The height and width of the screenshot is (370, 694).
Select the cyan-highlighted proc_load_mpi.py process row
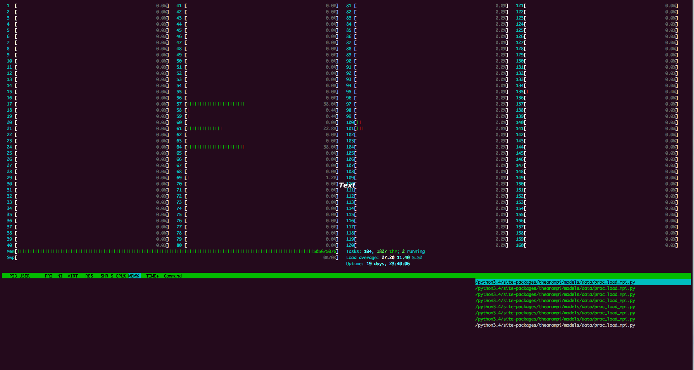pyautogui.click(x=583, y=282)
